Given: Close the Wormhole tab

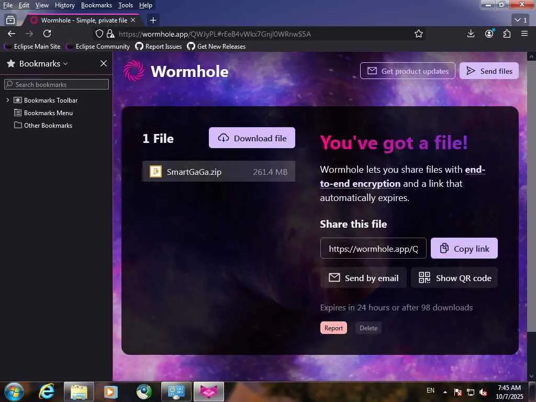Looking at the screenshot, I should point(133,20).
